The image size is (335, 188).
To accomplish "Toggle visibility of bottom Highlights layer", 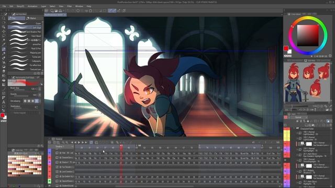I will click(285, 182).
